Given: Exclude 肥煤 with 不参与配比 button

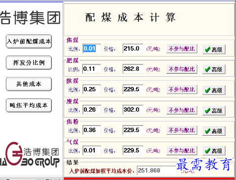Looking at the screenshot, I should (x=182, y=69).
